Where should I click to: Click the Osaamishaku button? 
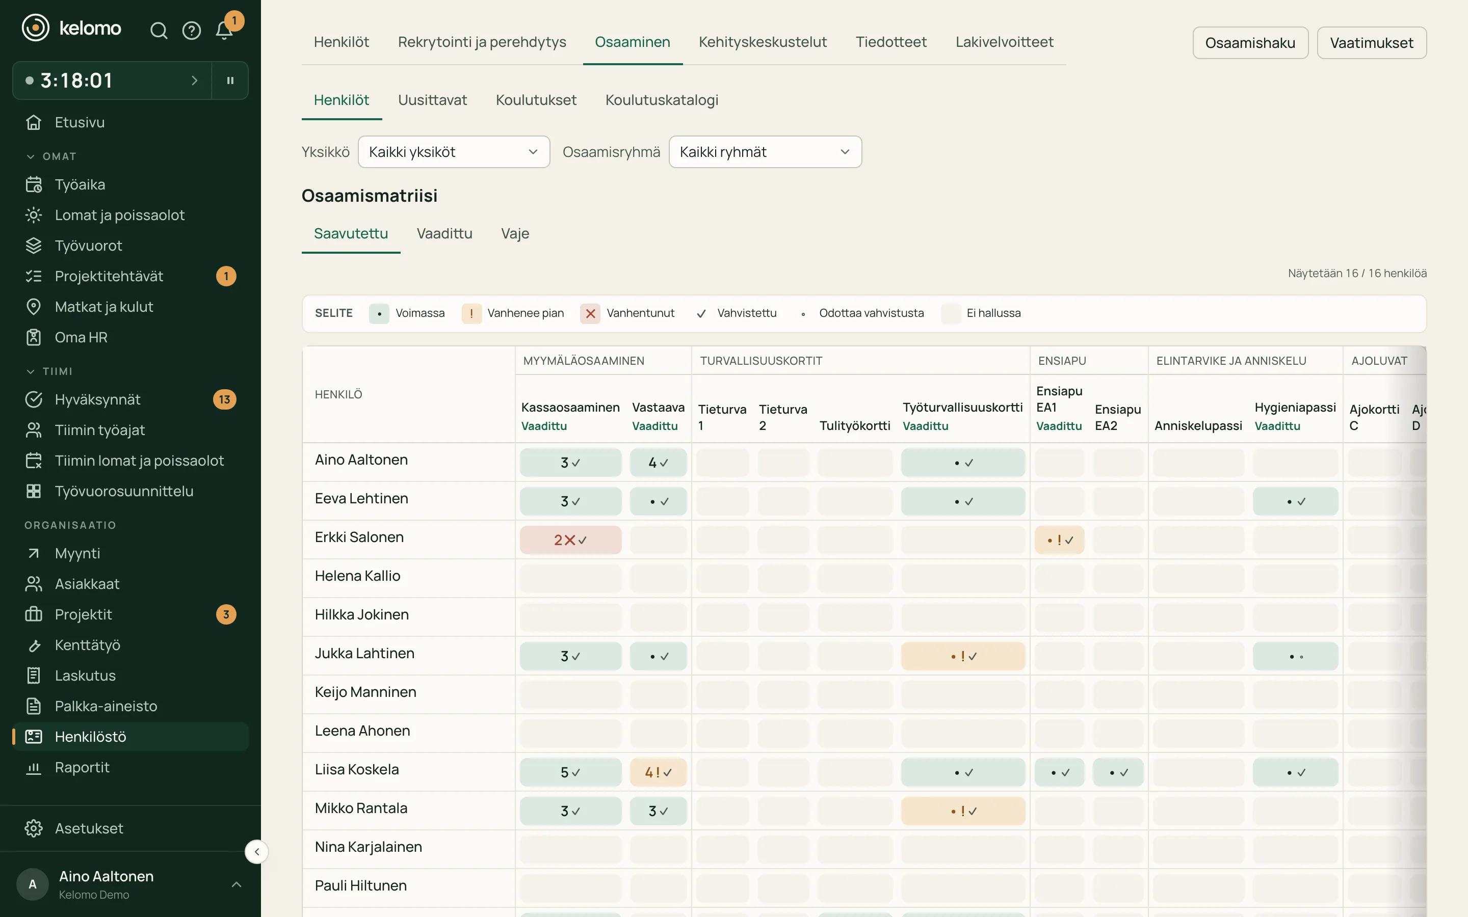pyautogui.click(x=1250, y=42)
